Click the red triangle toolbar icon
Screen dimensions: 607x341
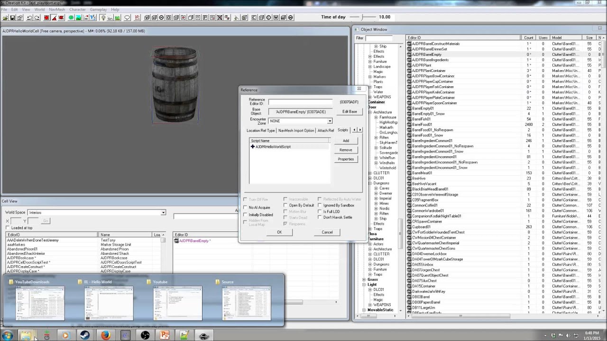tap(54, 18)
